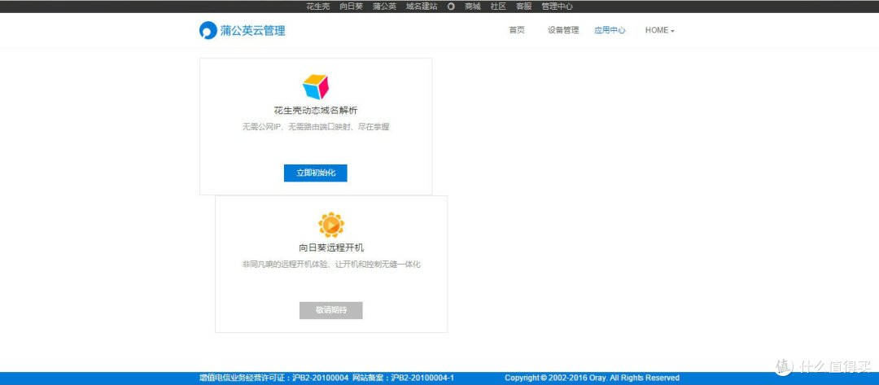The height and width of the screenshot is (385, 879).
Task: Expand the HOME dropdown menu
Action: (660, 30)
